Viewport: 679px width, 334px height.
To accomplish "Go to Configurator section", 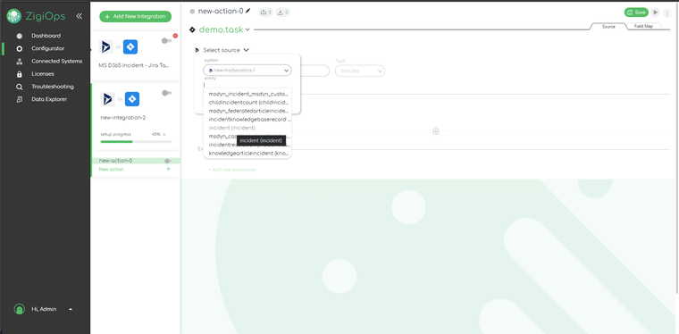I will pyautogui.click(x=47, y=48).
